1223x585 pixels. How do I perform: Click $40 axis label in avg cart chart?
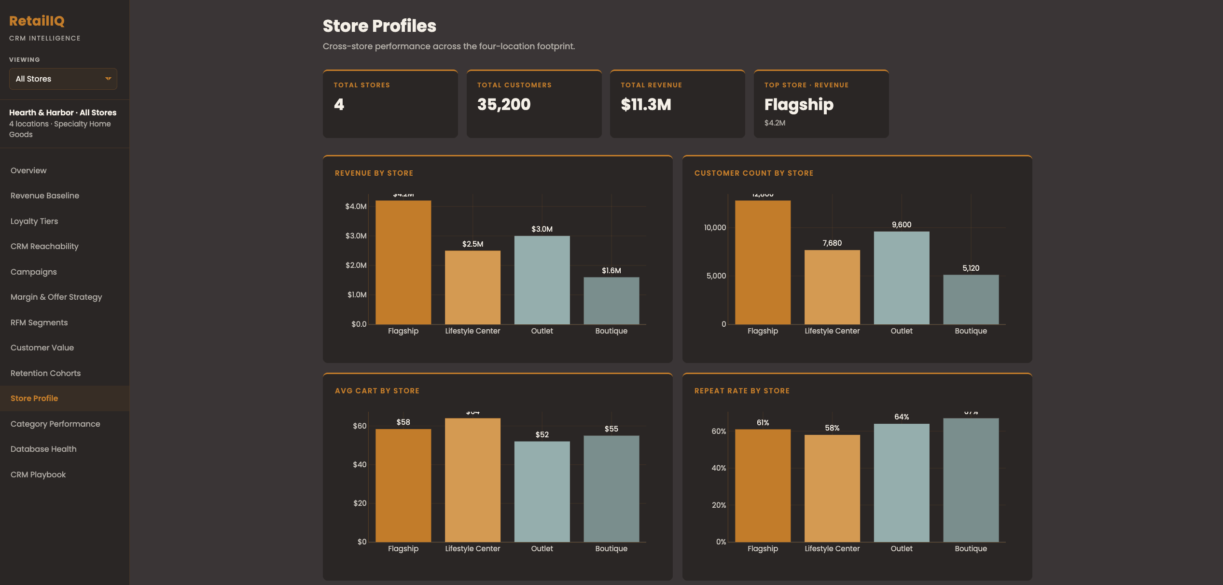coord(360,464)
